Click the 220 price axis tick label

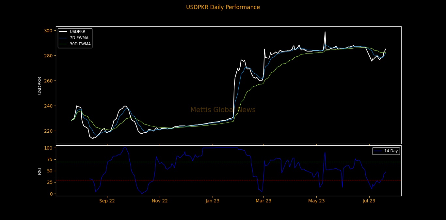(x=48, y=131)
